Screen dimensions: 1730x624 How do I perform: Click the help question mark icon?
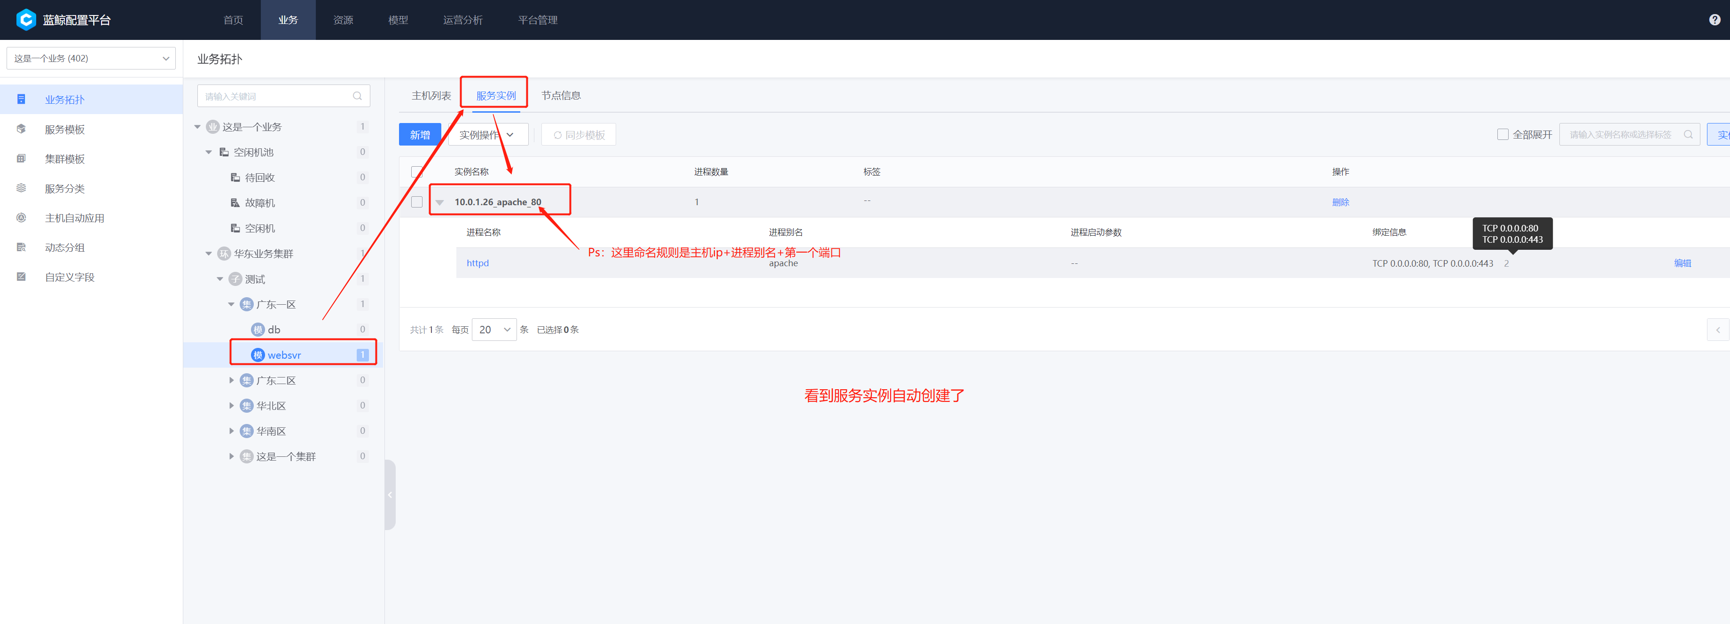1714,19
